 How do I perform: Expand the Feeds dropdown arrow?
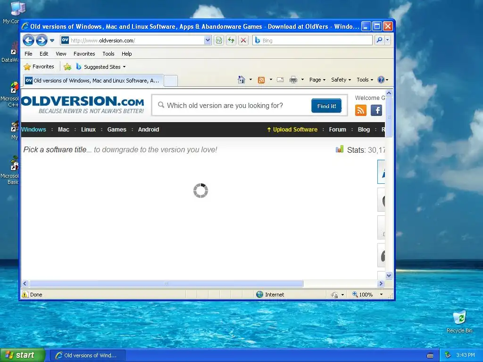click(x=271, y=80)
